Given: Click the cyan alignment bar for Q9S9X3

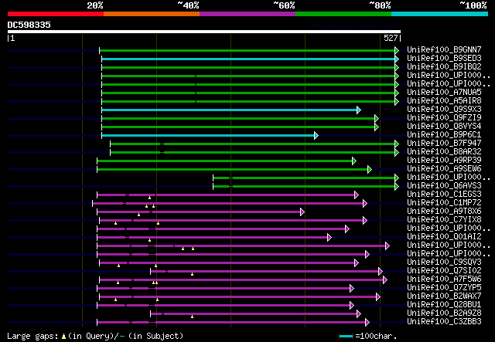Looking at the screenshot, I should [229, 110].
